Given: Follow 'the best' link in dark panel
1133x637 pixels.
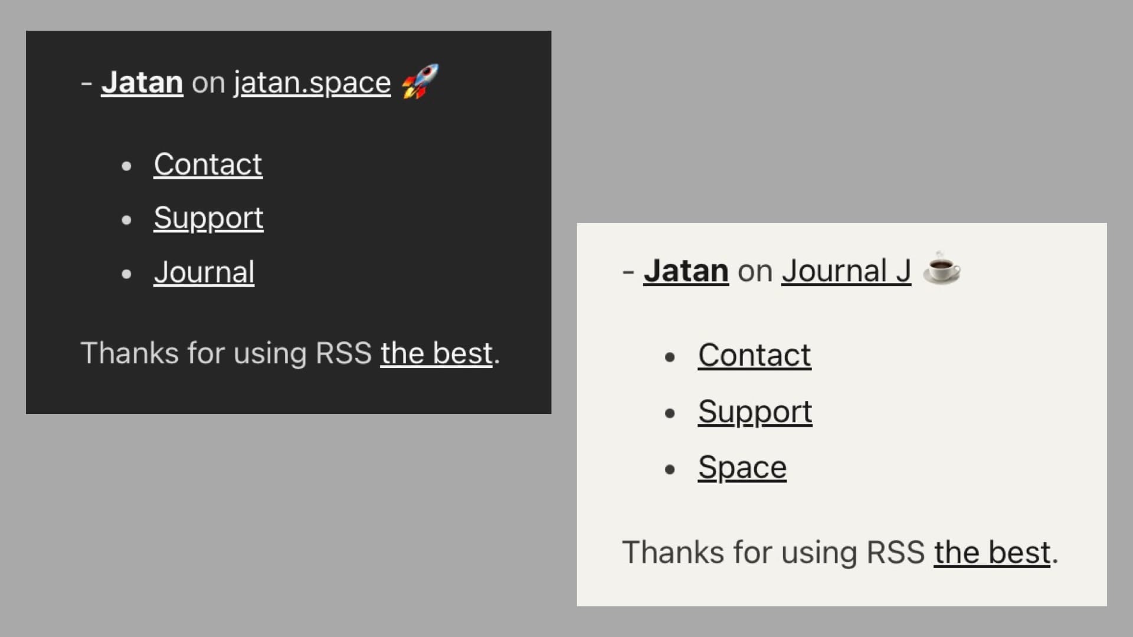Looking at the screenshot, I should [x=436, y=353].
